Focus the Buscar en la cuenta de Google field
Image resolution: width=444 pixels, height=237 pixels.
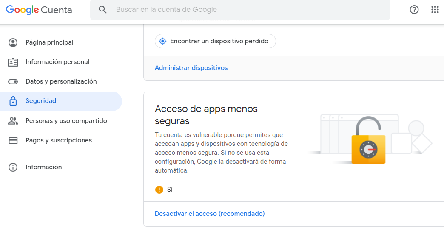(240, 10)
